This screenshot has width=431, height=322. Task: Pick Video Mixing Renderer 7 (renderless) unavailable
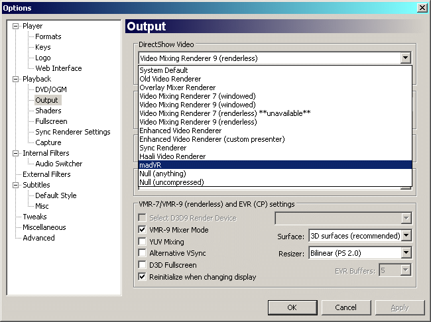tap(275, 113)
